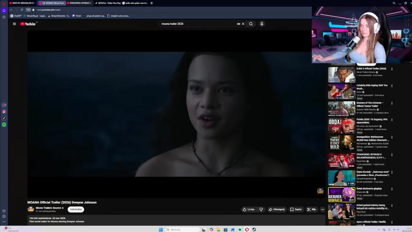Click the Windows taskbar Wyszukaj search box

[182, 230]
